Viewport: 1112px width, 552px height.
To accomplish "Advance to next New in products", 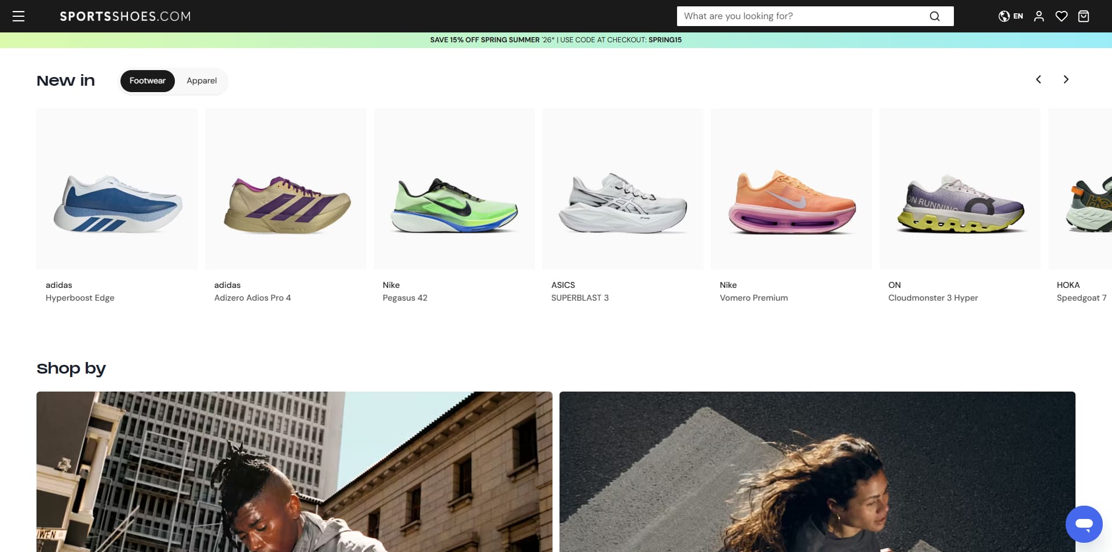I will pos(1066,79).
